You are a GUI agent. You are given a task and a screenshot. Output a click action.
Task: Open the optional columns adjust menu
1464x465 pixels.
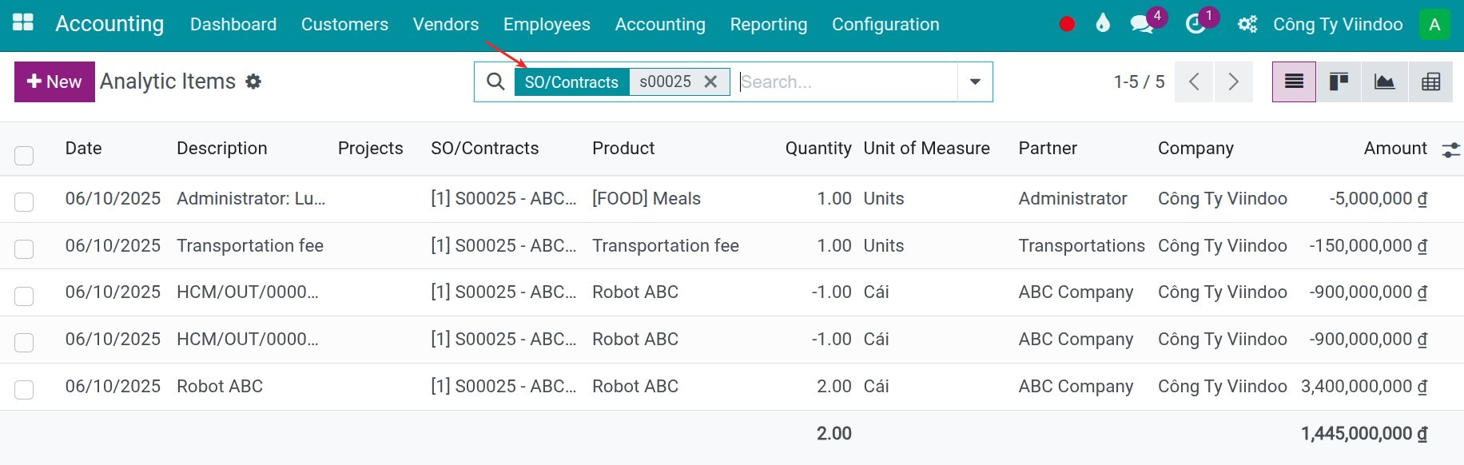coord(1450,149)
